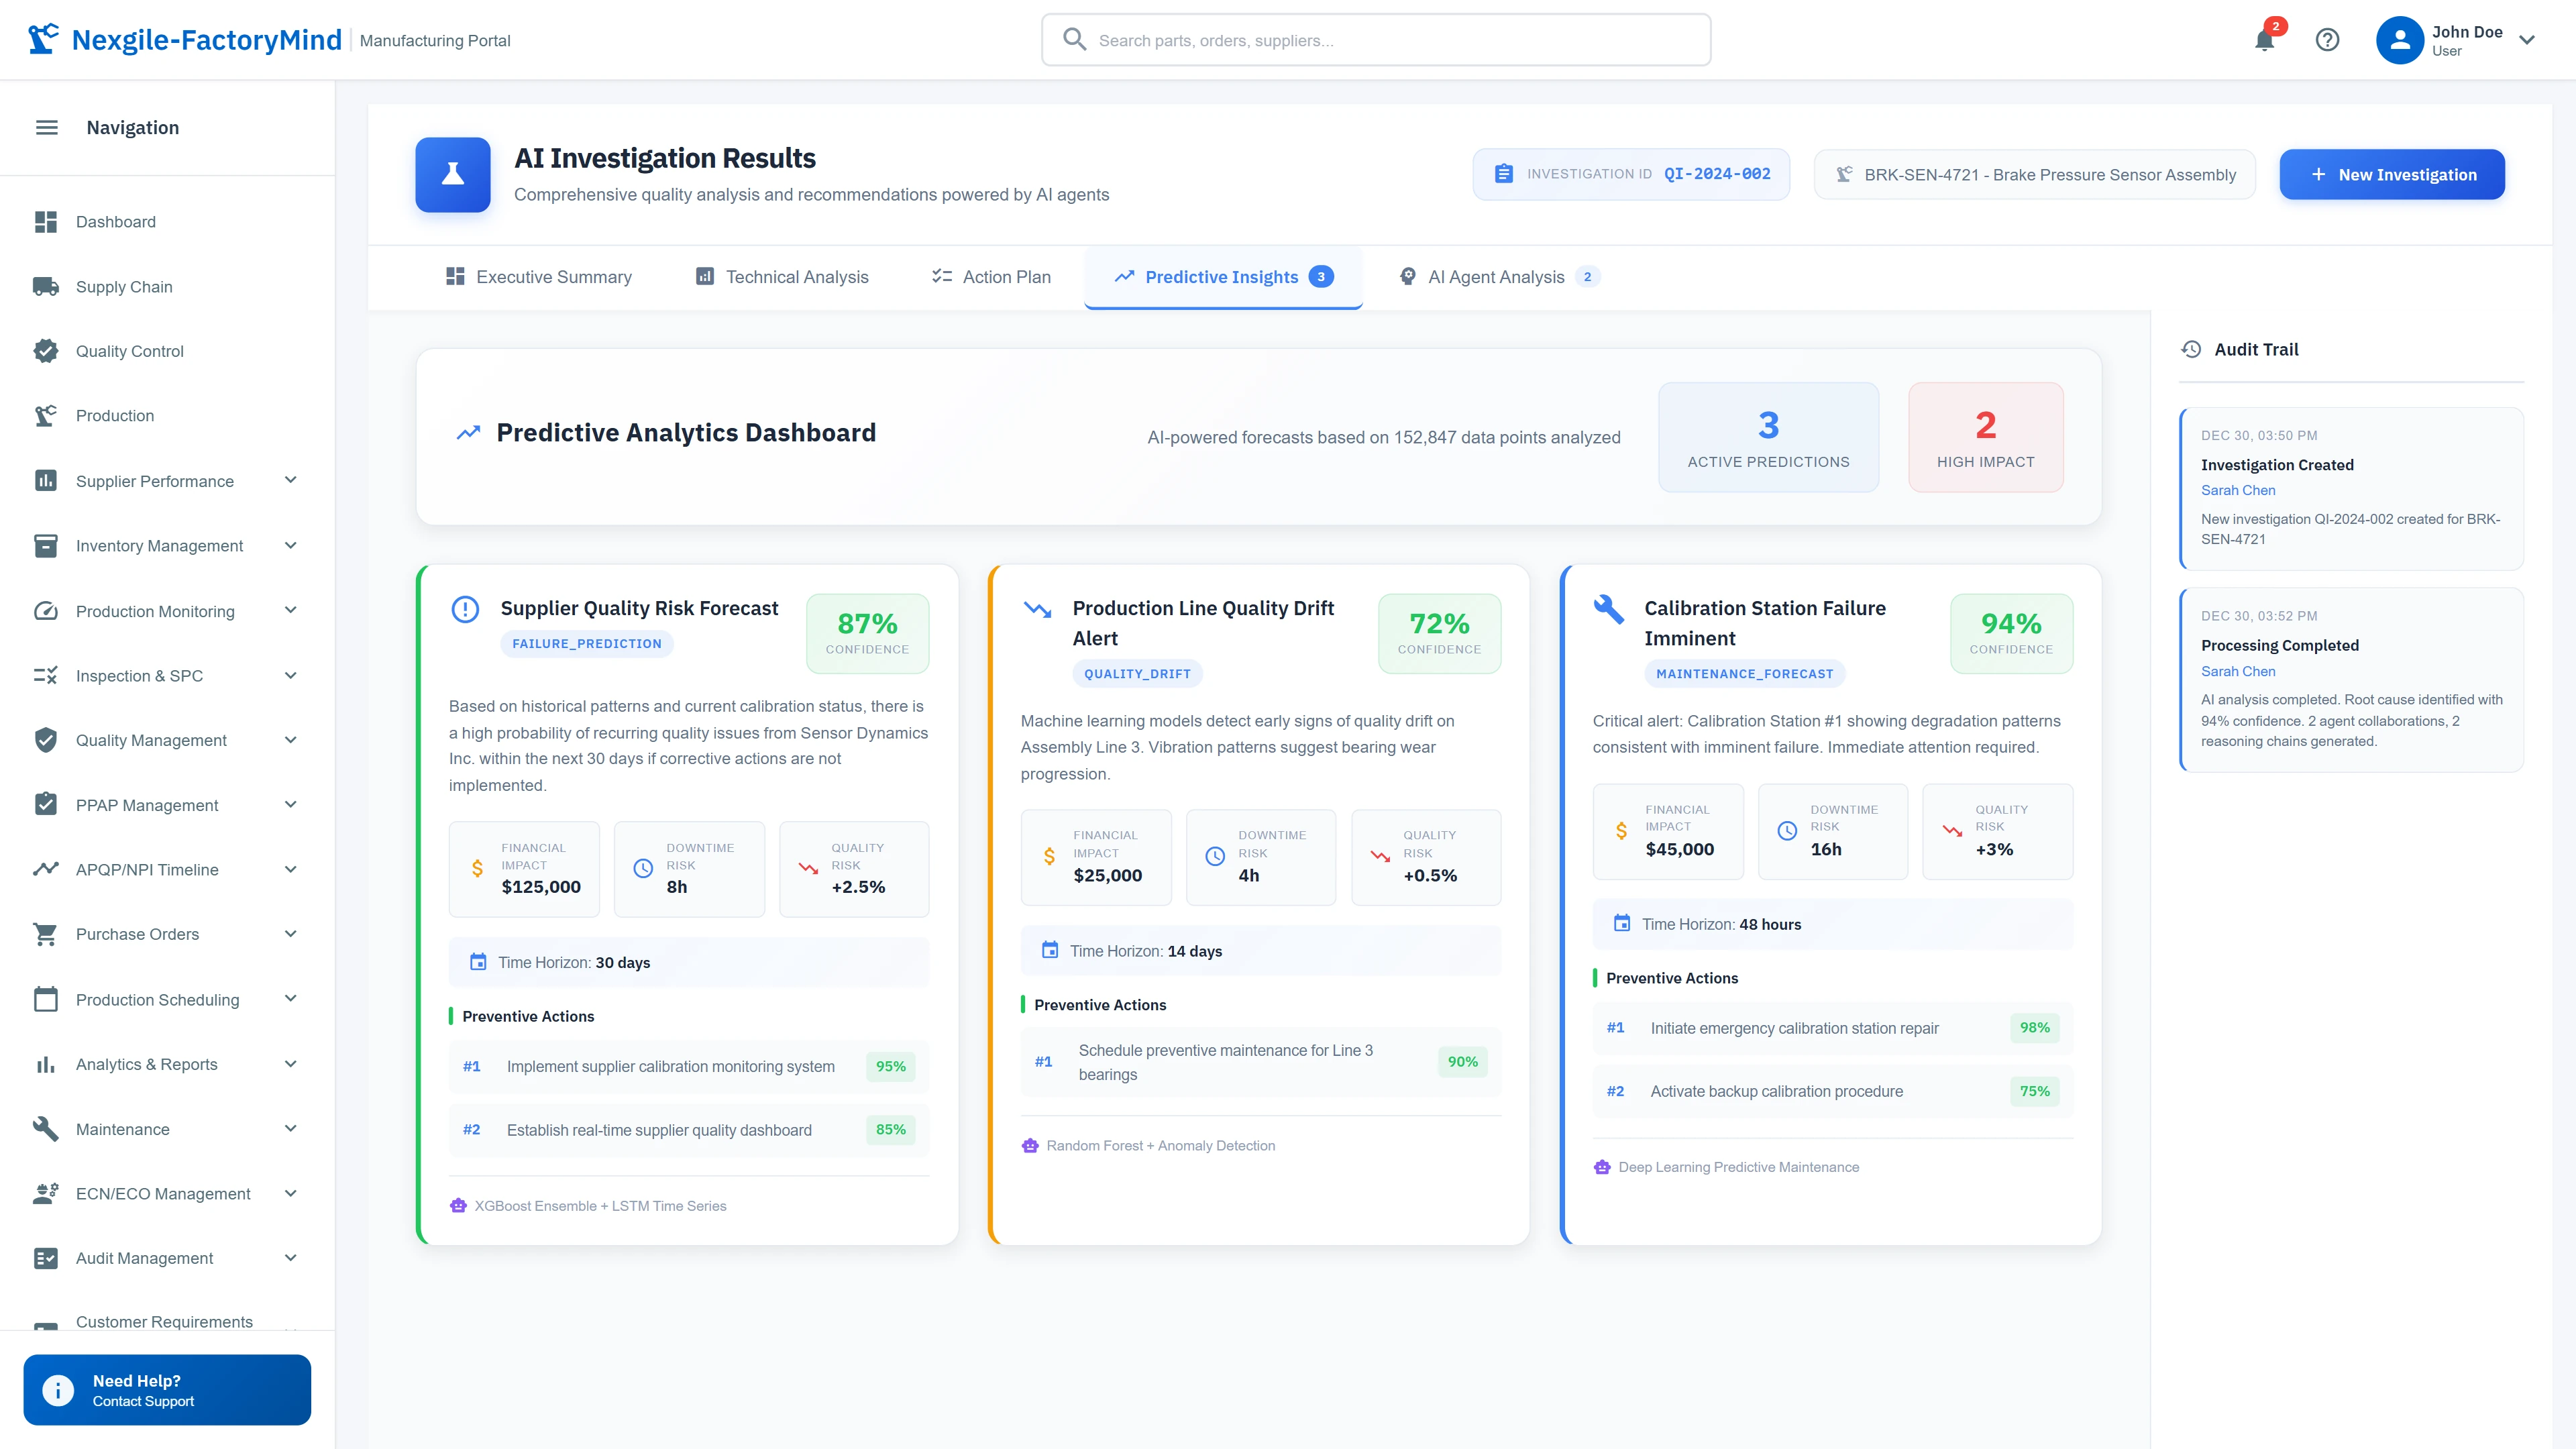Click the New Investigation button
2576x1449 pixels.
click(2392, 174)
